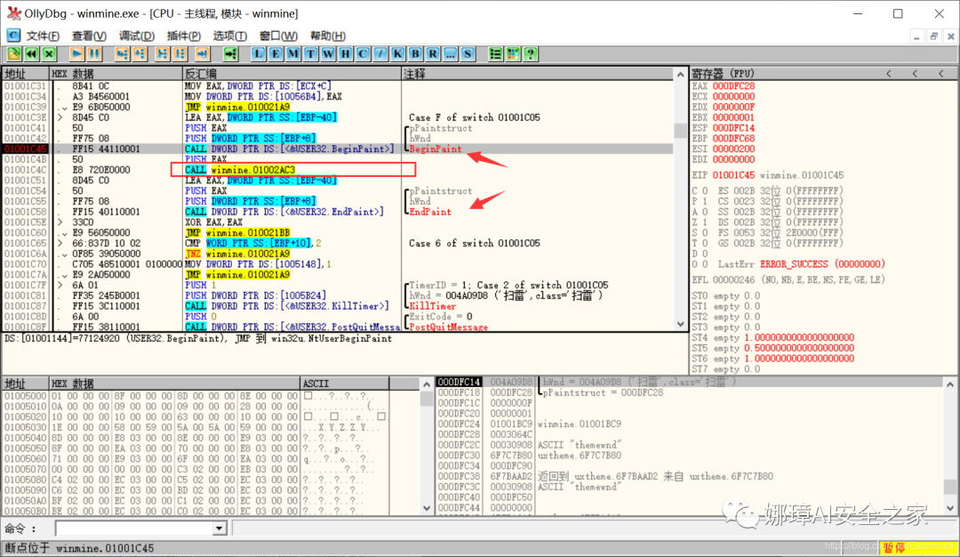The height and width of the screenshot is (557, 960).
Task: Open appearance options with the color grid icon
Action: [513, 54]
